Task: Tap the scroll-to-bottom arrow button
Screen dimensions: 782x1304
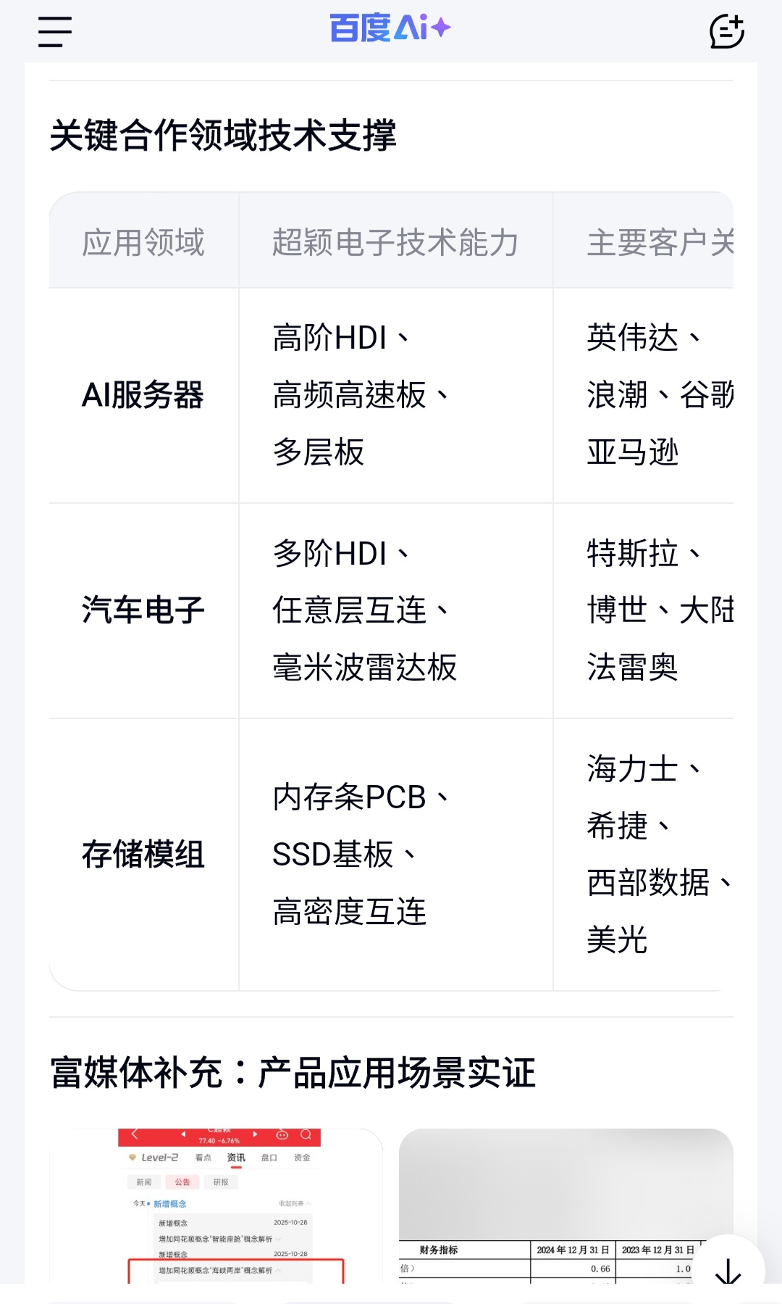Action: click(x=728, y=1271)
